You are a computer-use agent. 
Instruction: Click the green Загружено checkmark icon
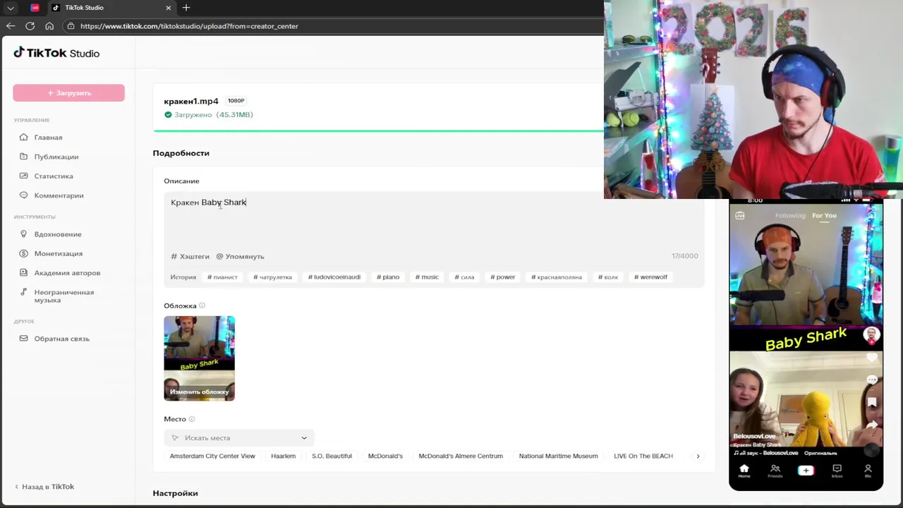click(168, 115)
